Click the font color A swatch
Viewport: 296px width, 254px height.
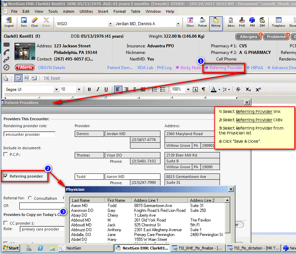(x=213, y=90)
